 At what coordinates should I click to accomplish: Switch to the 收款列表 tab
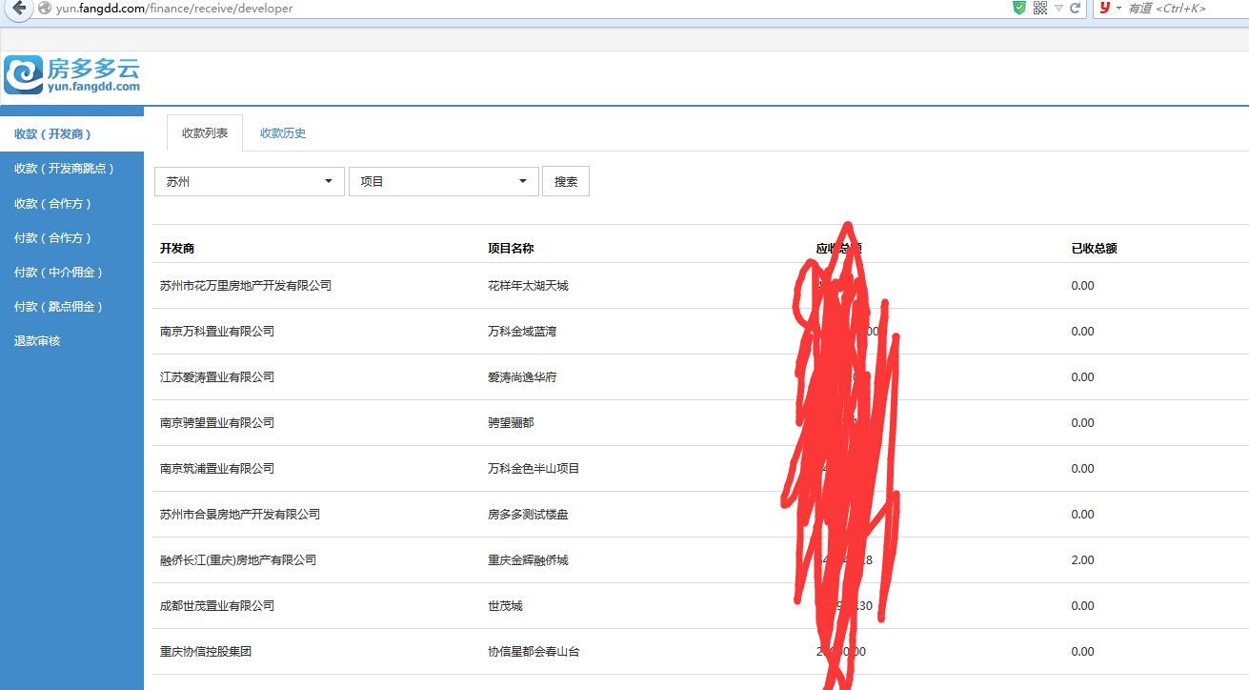point(205,132)
